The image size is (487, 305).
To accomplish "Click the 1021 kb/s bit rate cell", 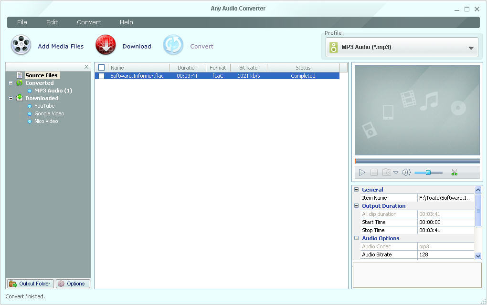I will coord(249,76).
